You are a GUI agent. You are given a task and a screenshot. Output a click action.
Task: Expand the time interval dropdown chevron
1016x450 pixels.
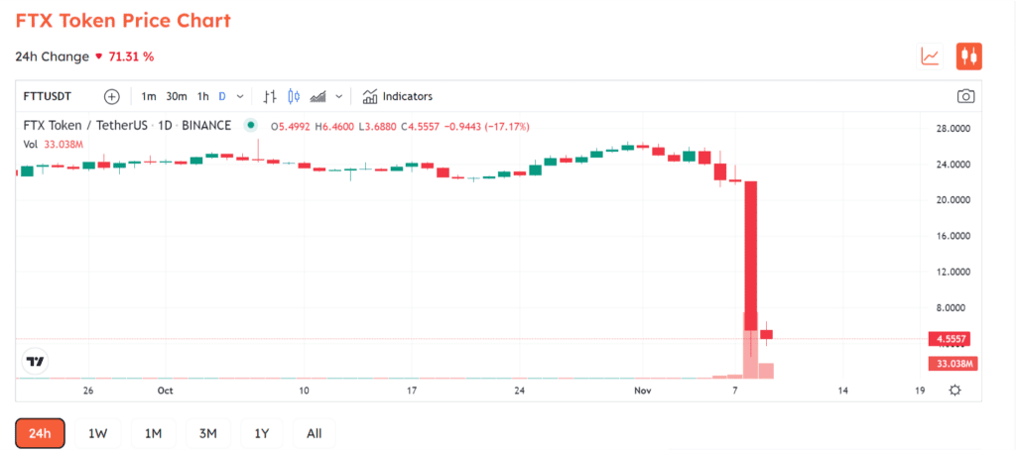coord(240,96)
